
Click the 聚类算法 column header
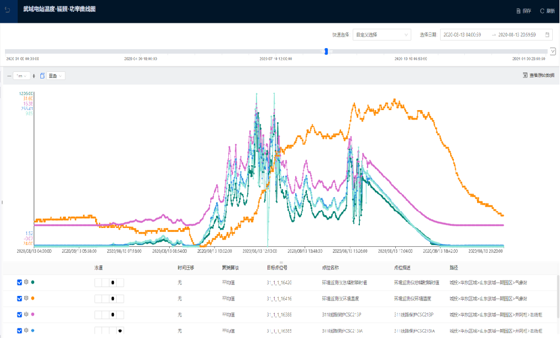[x=229, y=267]
